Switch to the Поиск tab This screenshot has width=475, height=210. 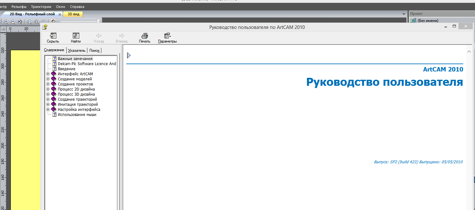tap(94, 50)
